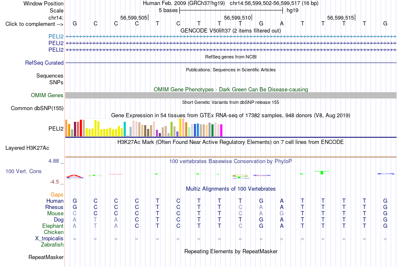Click the third PELI2 GENCODE transcript label
The height and width of the screenshot is (267, 397).
[x=56, y=50]
